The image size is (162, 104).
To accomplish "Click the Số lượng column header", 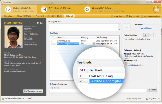I will [x=87, y=37].
